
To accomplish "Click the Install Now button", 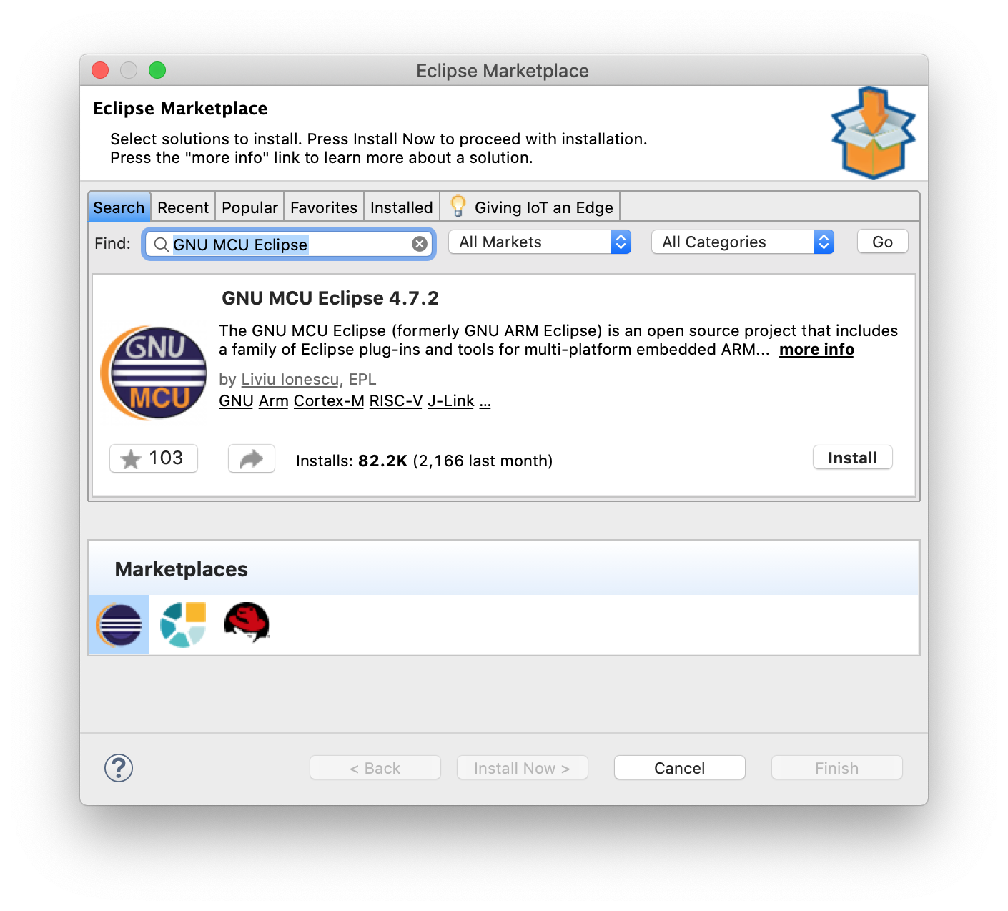I will [522, 768].
